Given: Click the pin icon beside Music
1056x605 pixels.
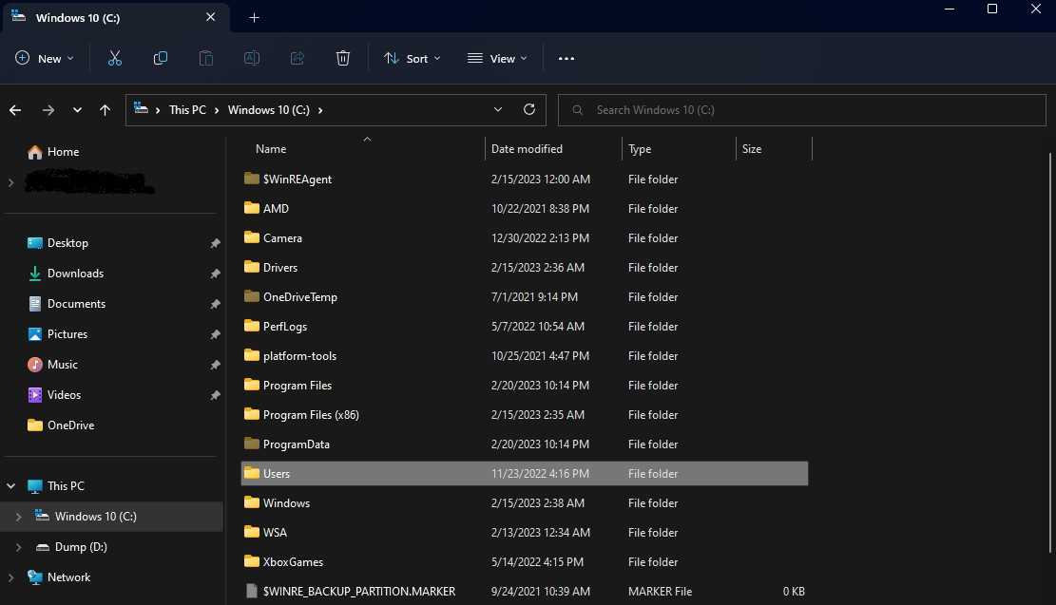Looking at the screenshot, I should coord(215,365).
